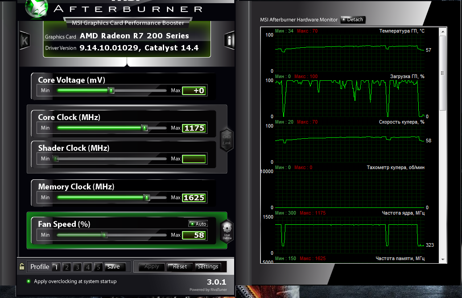Click the monitor scrollbar down arrow
462x298 pixels.
pyautogui.click(x=442, y=260)
